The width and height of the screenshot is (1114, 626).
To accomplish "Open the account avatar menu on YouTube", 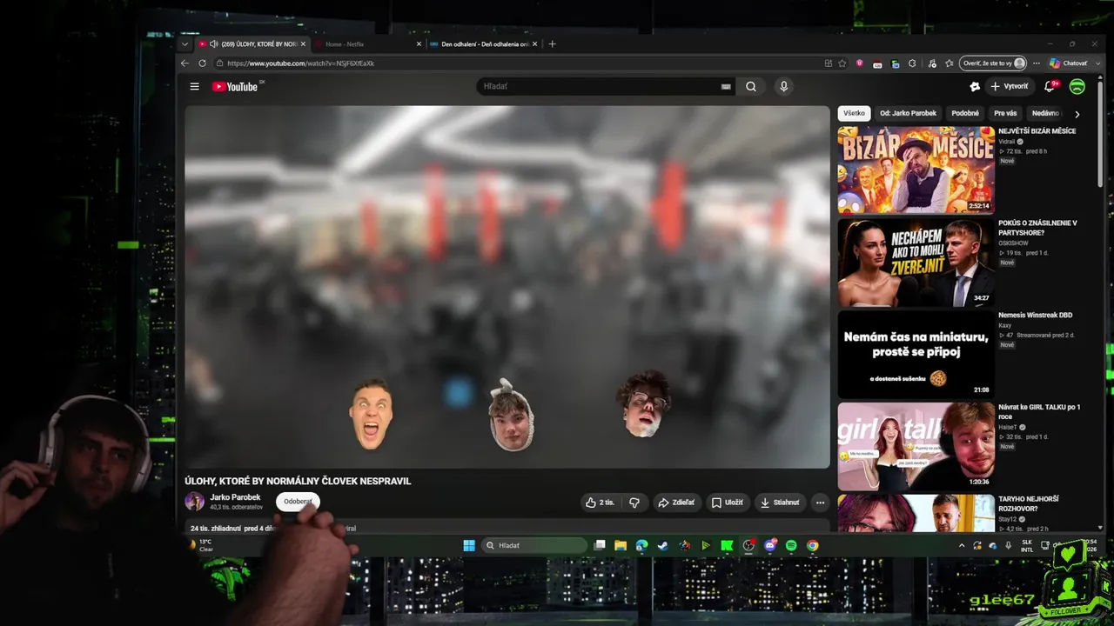I will [x=1077, y=87].
